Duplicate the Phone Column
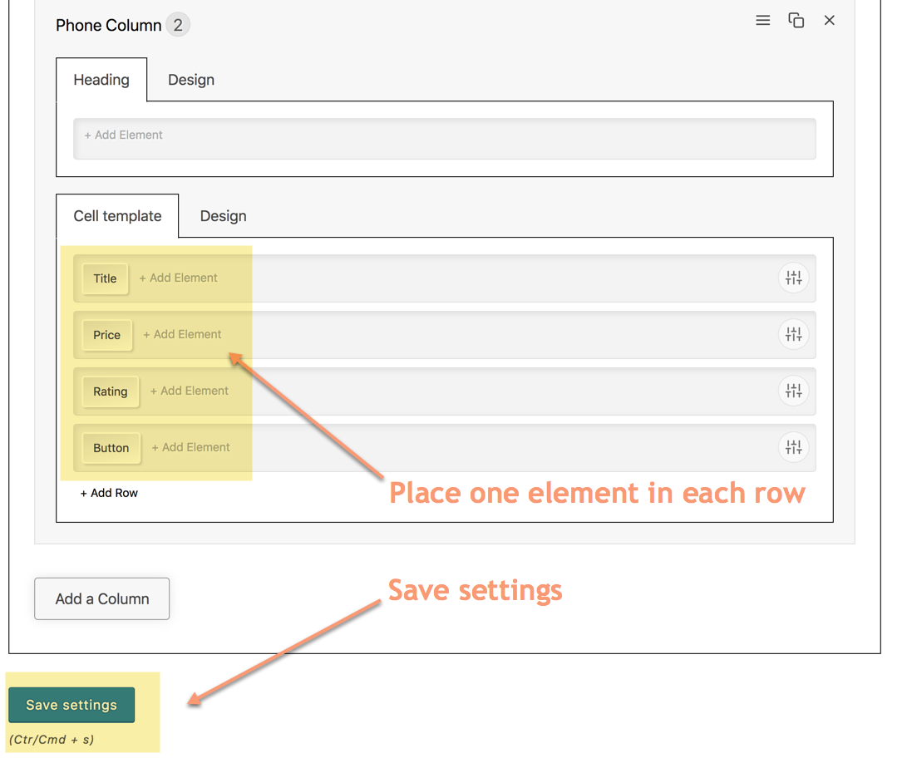This screenshot has height=758, width=907. [796, 21]
